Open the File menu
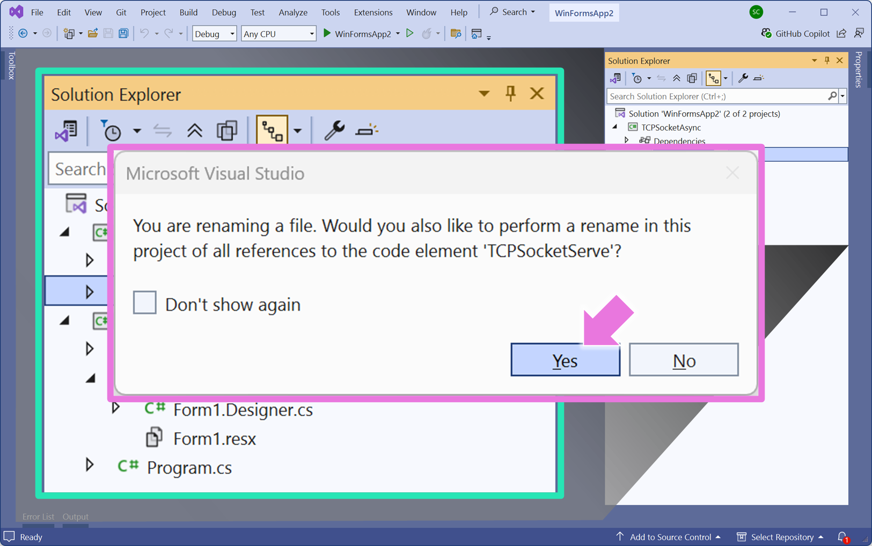 [x=37, y=12]
